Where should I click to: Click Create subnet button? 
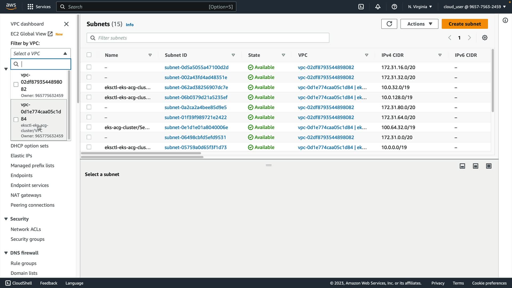tap(465, 24)
